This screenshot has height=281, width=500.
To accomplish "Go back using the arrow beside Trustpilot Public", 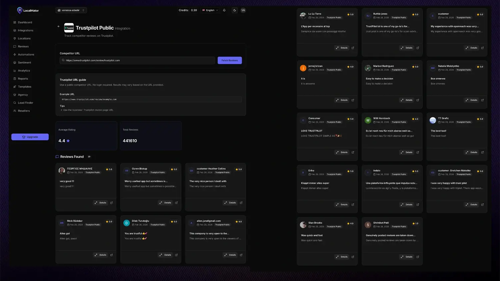I will tap(59, 26).
